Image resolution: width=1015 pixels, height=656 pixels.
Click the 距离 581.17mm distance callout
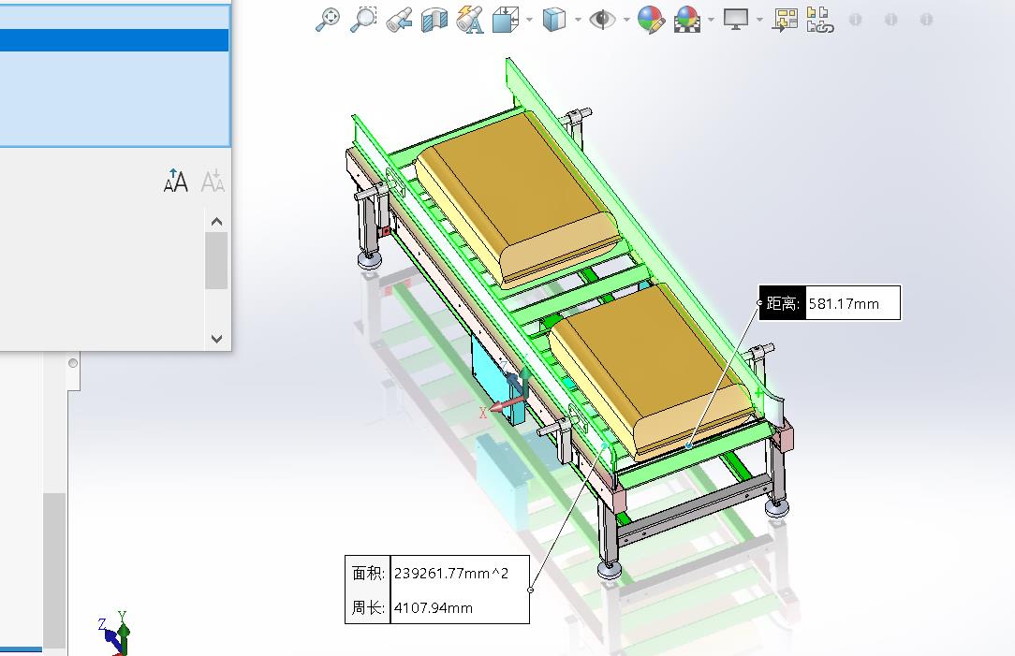(x=830, y=303)
